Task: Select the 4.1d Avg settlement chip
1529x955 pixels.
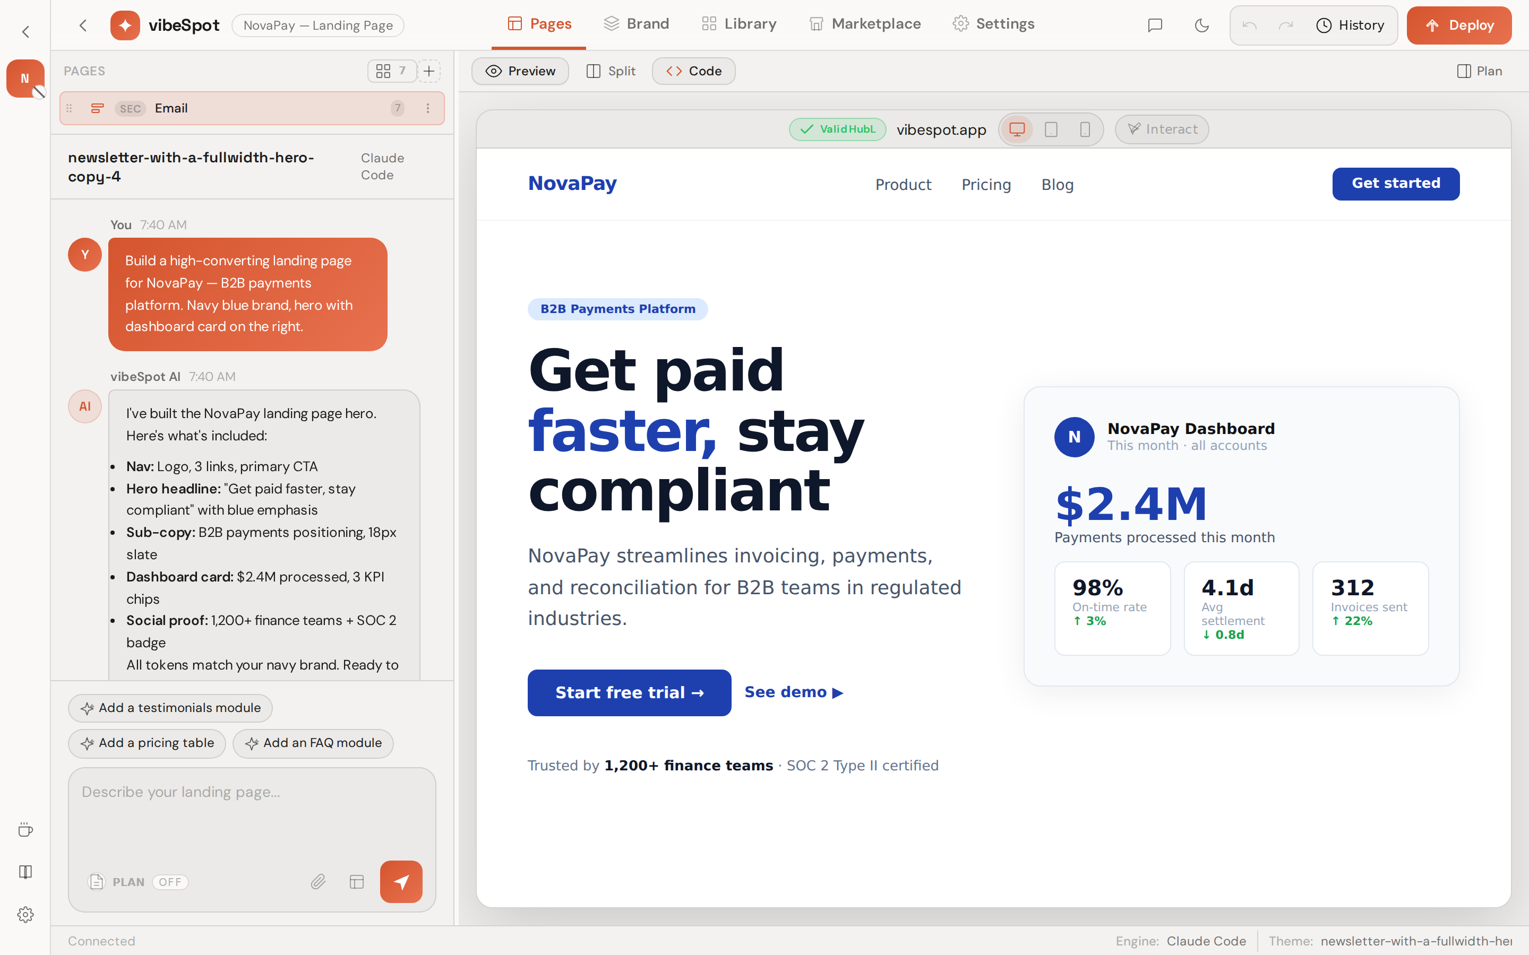Action: click(1241, 608)
